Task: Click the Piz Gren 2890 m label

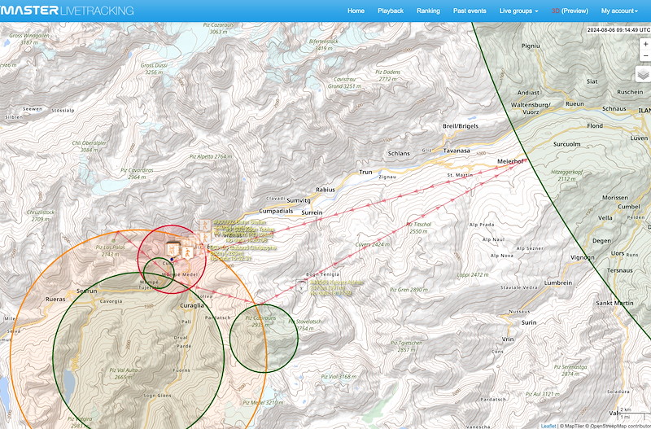Action: click(409, 290)
